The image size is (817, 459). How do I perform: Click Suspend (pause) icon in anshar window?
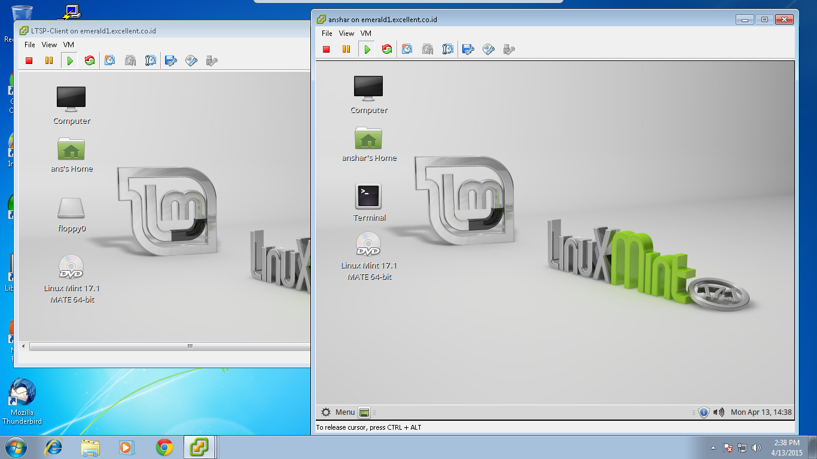pyautogui.click(x=346, y=49)
